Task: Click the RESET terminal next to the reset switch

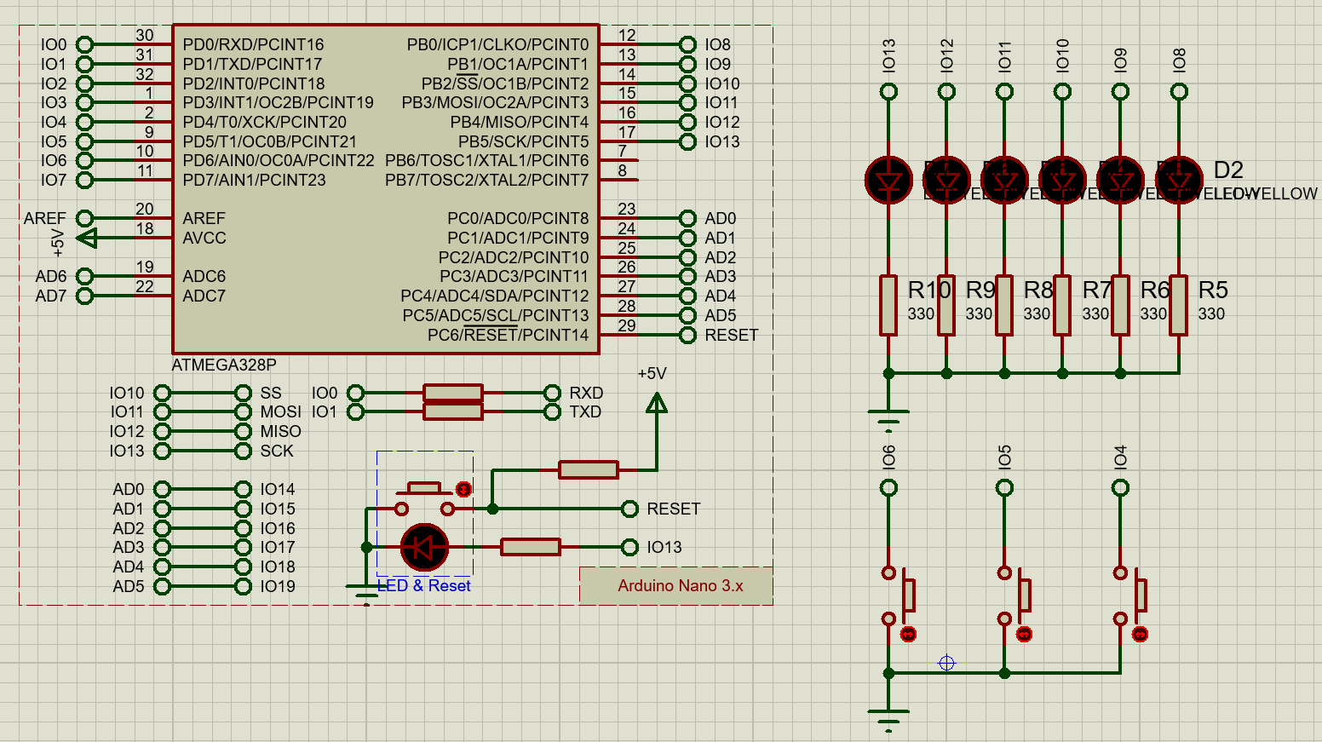Action: (x=629, y=509)
